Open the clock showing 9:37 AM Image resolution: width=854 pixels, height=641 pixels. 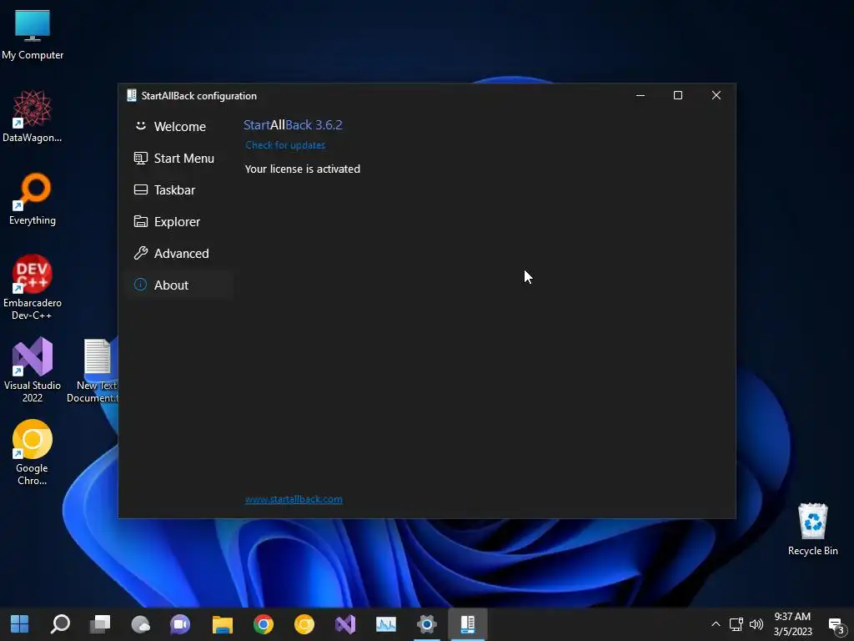(792, 624)
